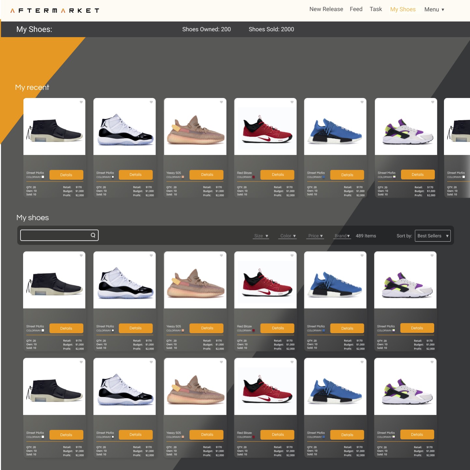The image size is (470, 470).
Task: Open the Sort by Best Sellers dropdown
Action: 433,236
